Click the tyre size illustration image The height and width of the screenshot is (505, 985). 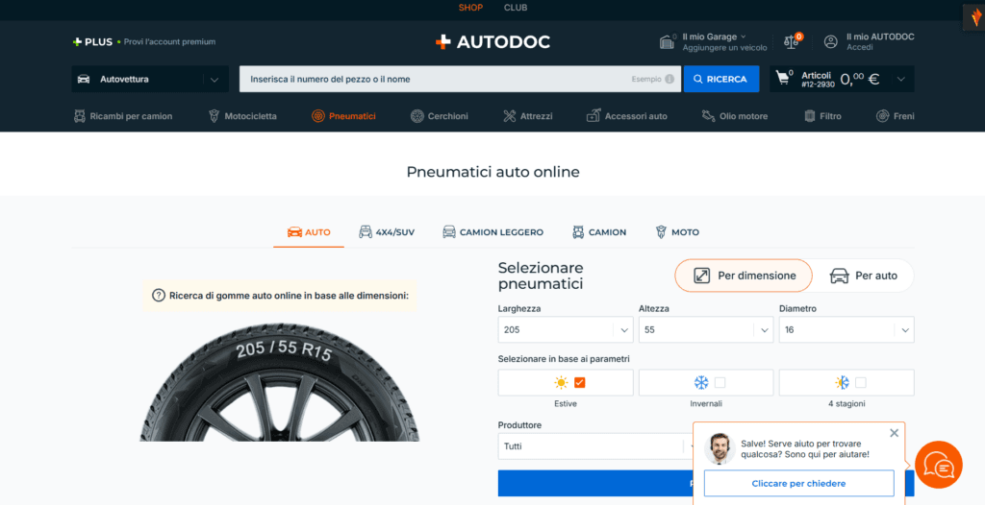(x=280, y=382)
